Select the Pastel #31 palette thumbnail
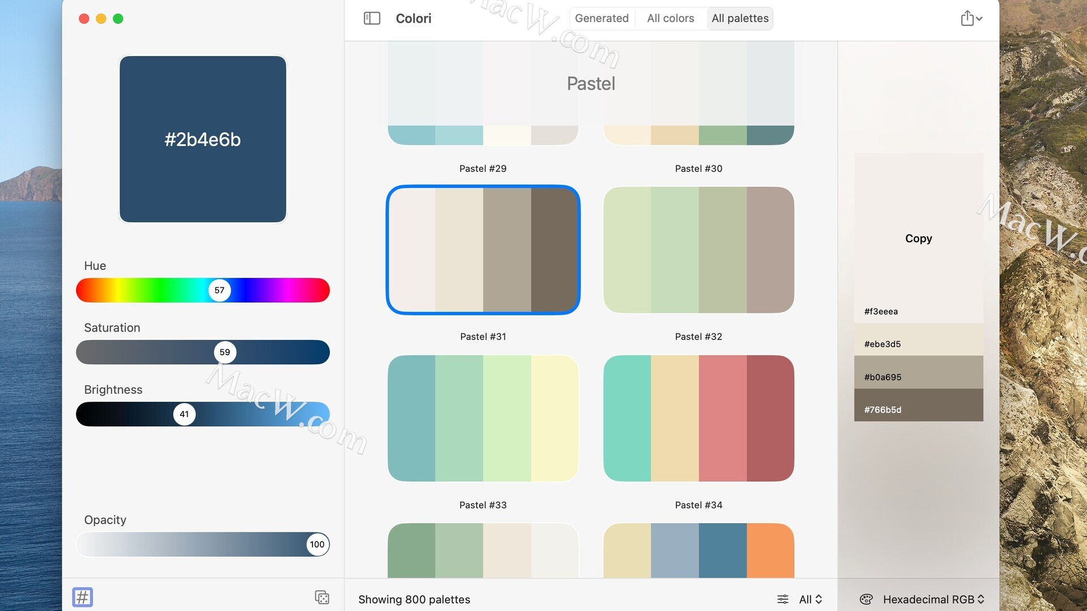The image size is (1087, 611). (x=483, y=249)
